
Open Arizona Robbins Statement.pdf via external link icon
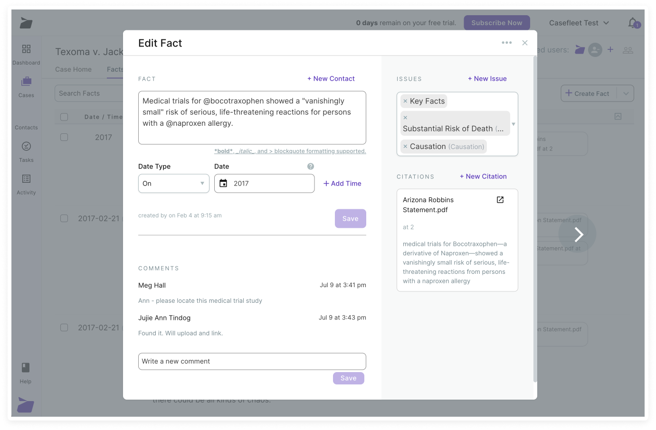pyautogui.click(x=500, y=200)
